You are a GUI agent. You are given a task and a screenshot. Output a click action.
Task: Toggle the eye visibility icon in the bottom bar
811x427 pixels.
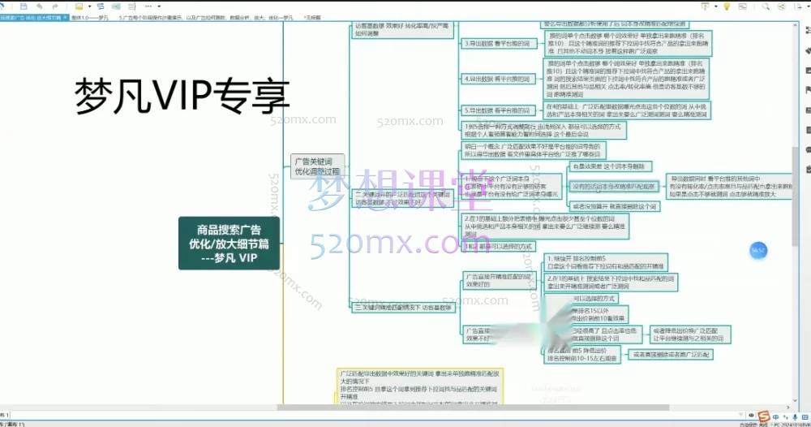751,416
